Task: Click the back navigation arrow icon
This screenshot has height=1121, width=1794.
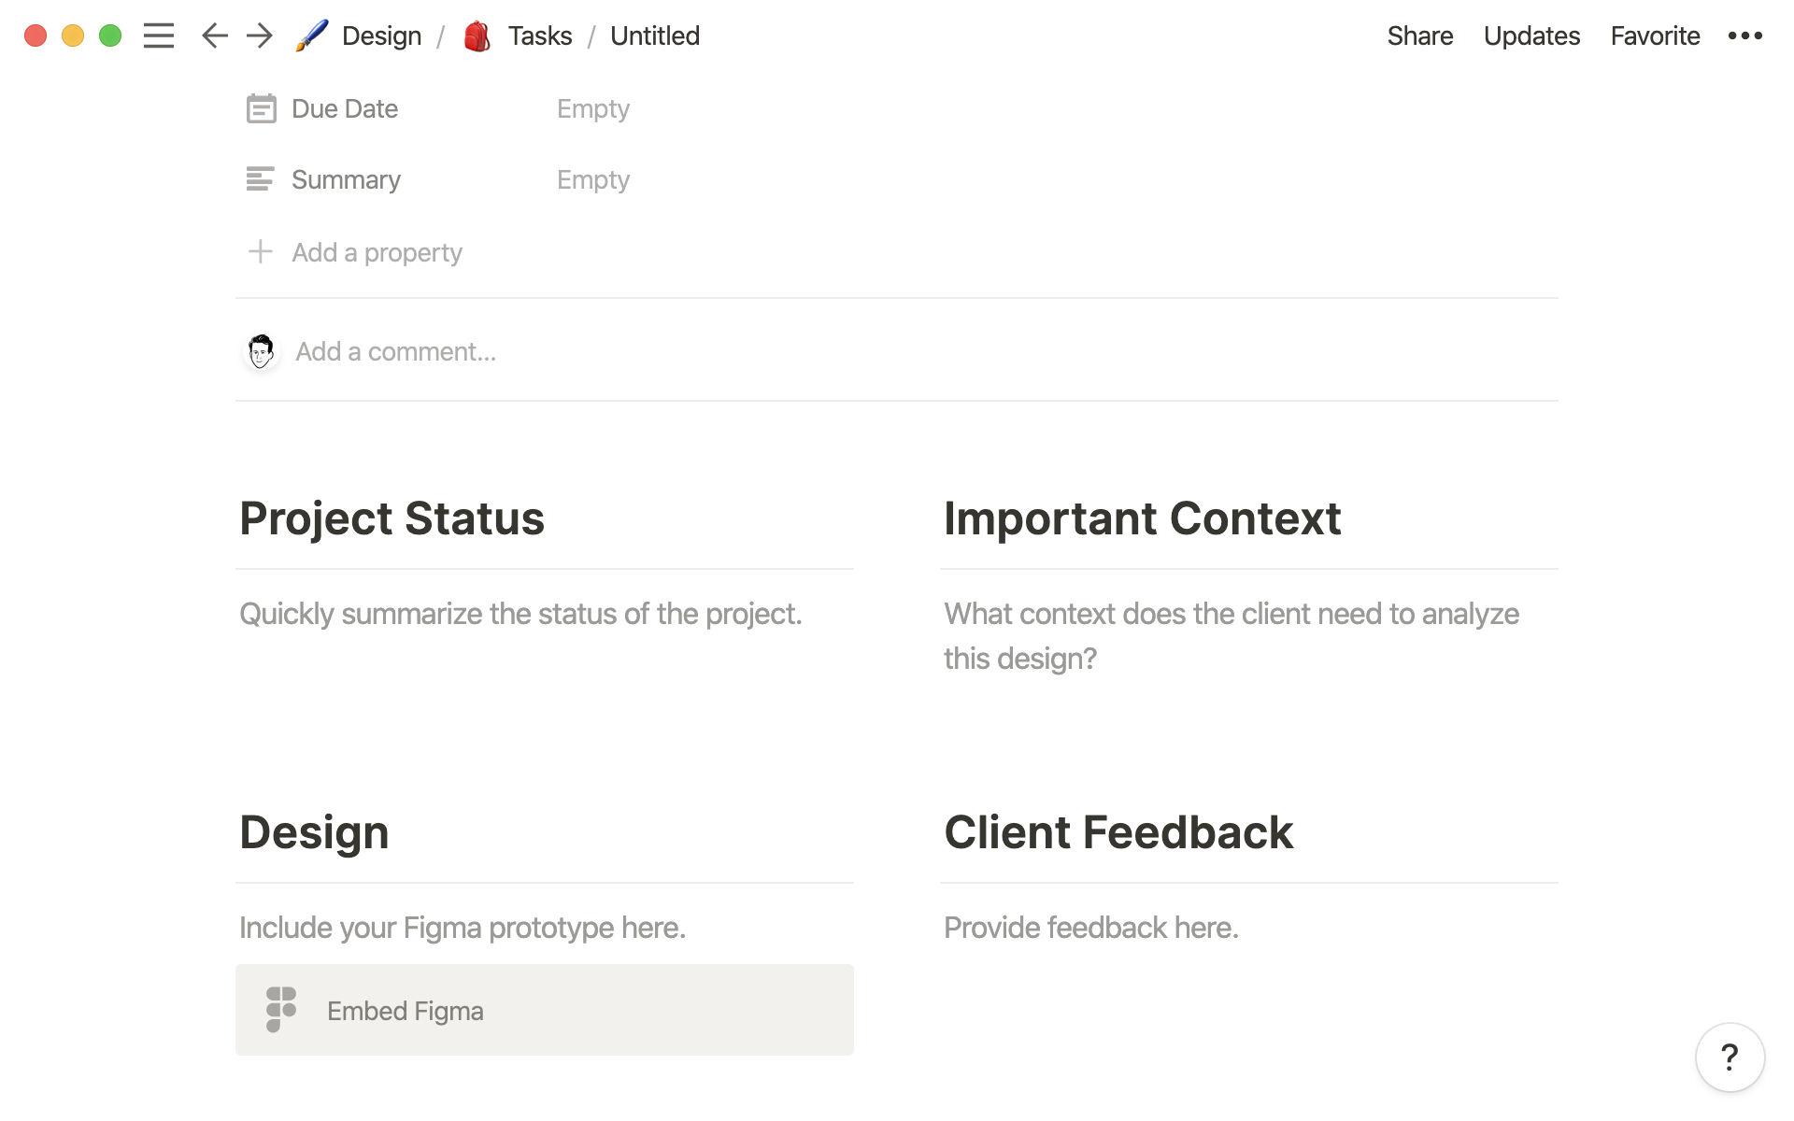Action: (x=213, y=35)
